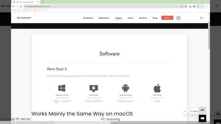Open Android Google Play link

(x=121, y=101)
